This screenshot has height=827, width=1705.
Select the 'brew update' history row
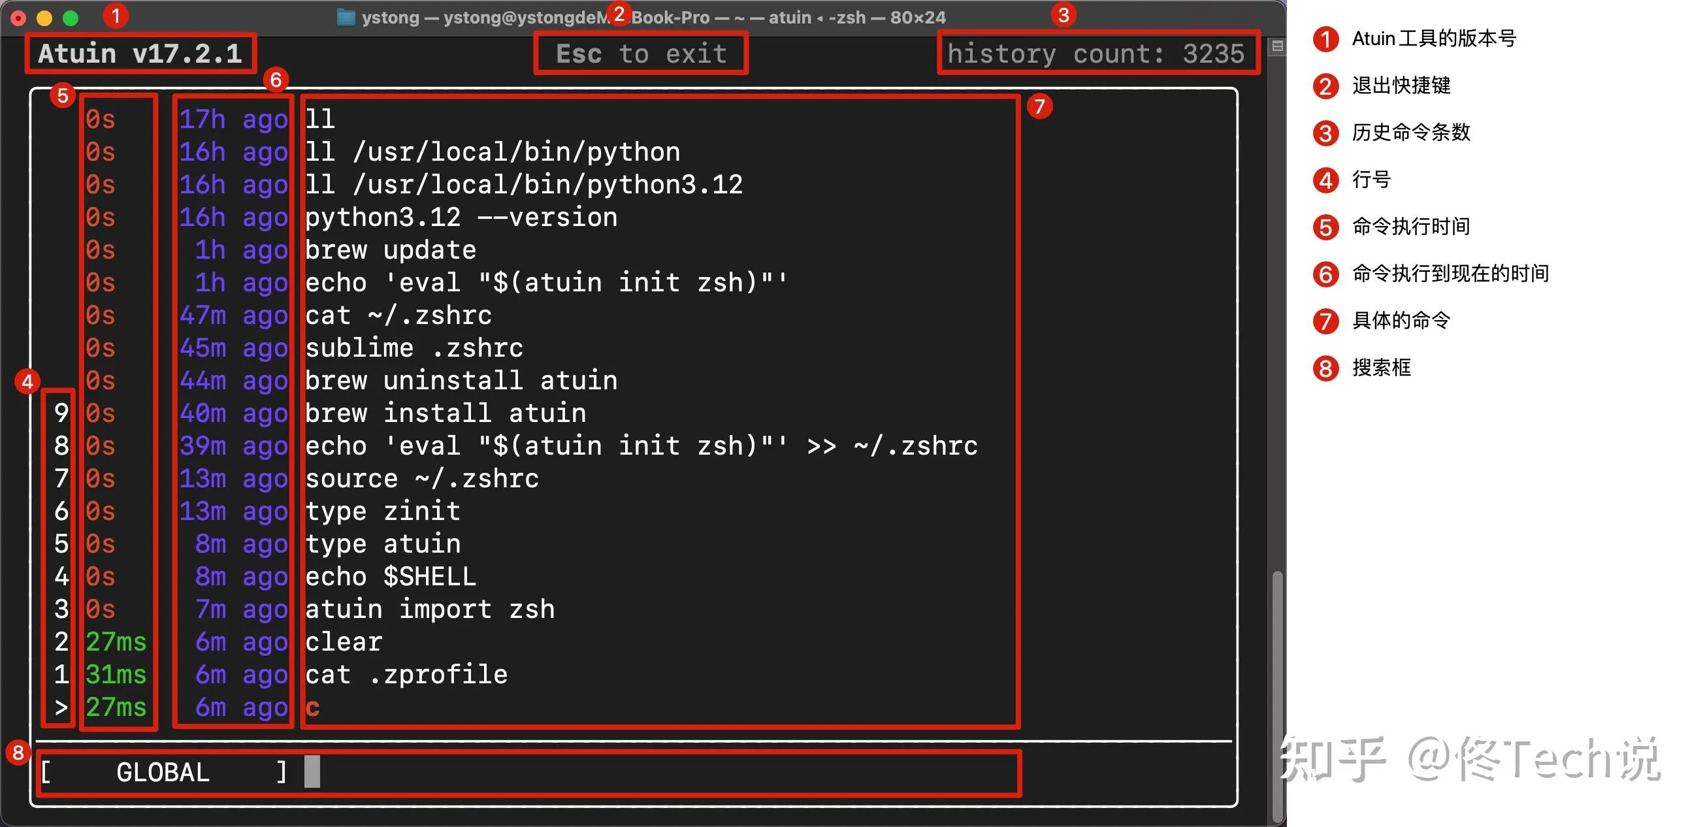[x=390, y=250]
